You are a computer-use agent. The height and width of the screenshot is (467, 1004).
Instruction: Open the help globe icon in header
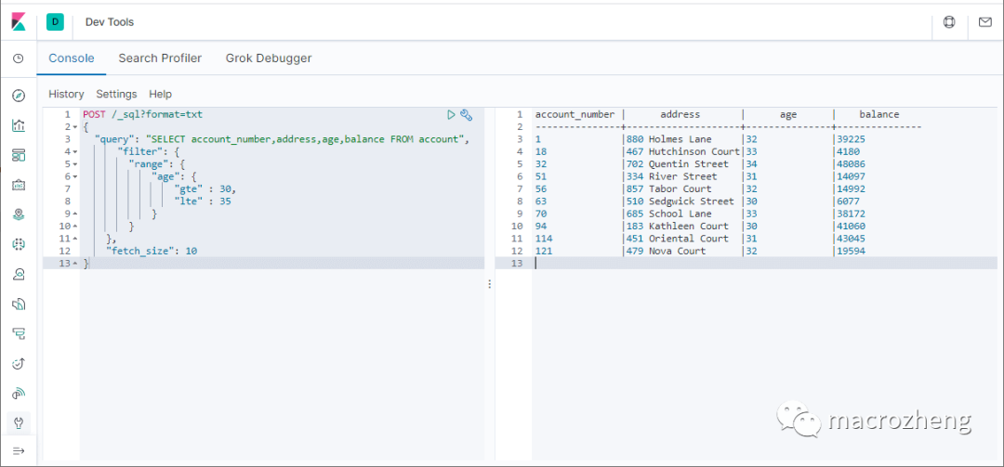949,22
